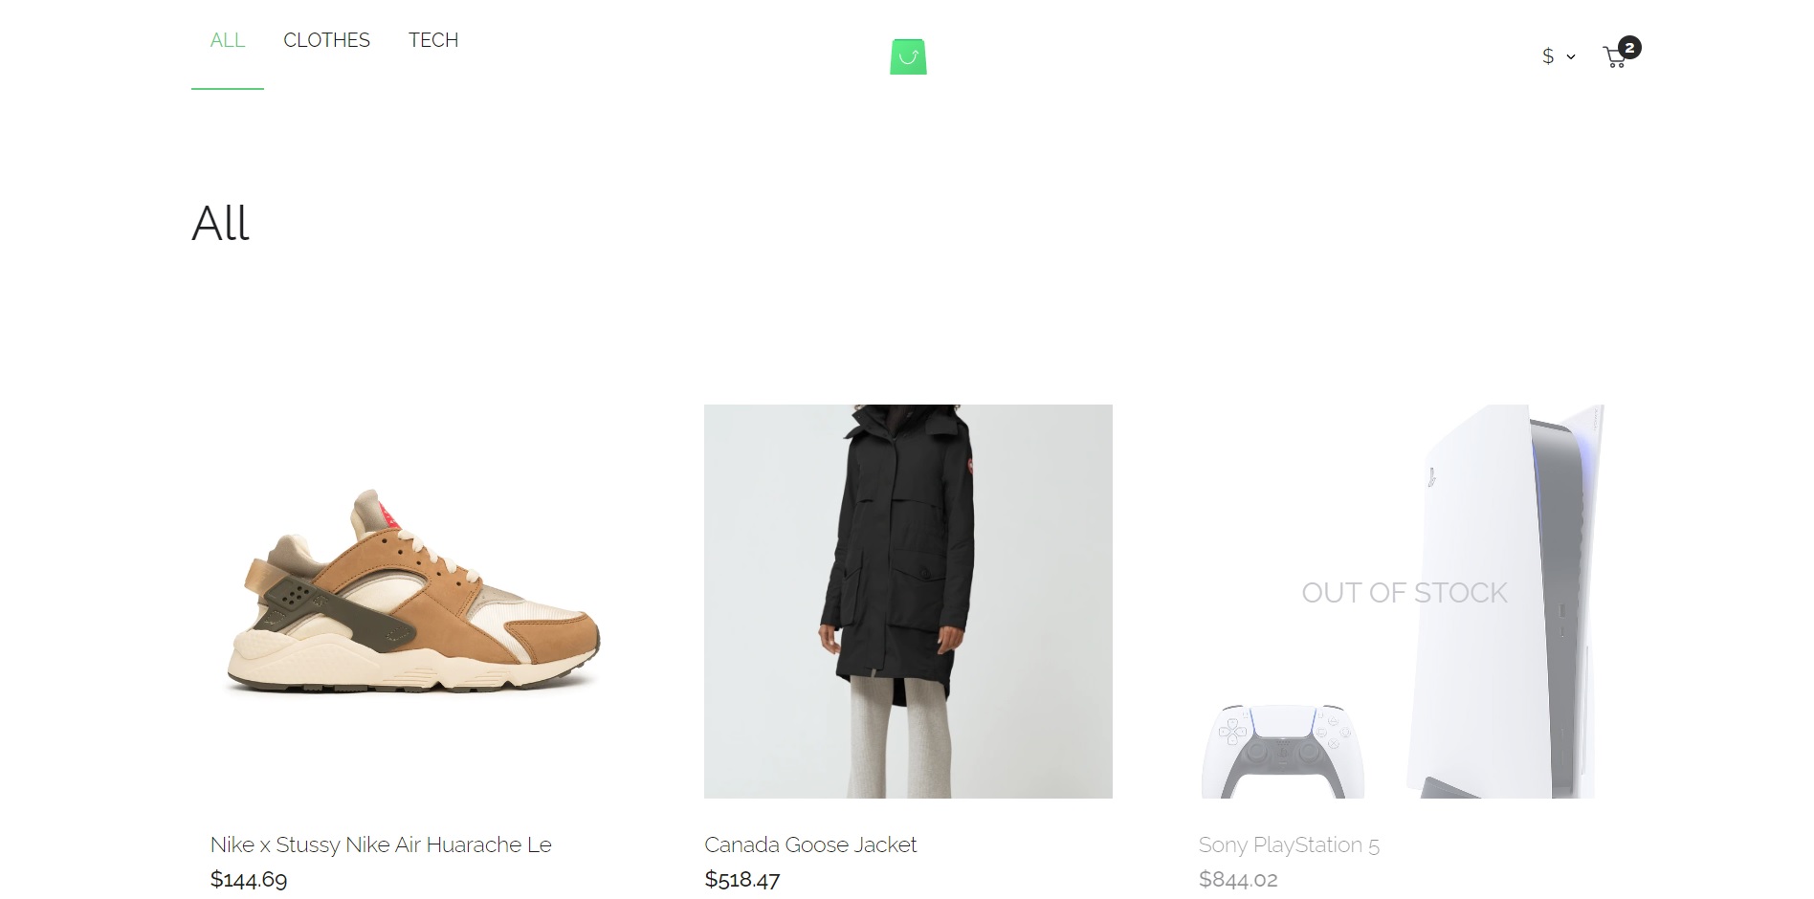Click the dollar currency symbol
1814x899 pixels.
coord(1548,56)
